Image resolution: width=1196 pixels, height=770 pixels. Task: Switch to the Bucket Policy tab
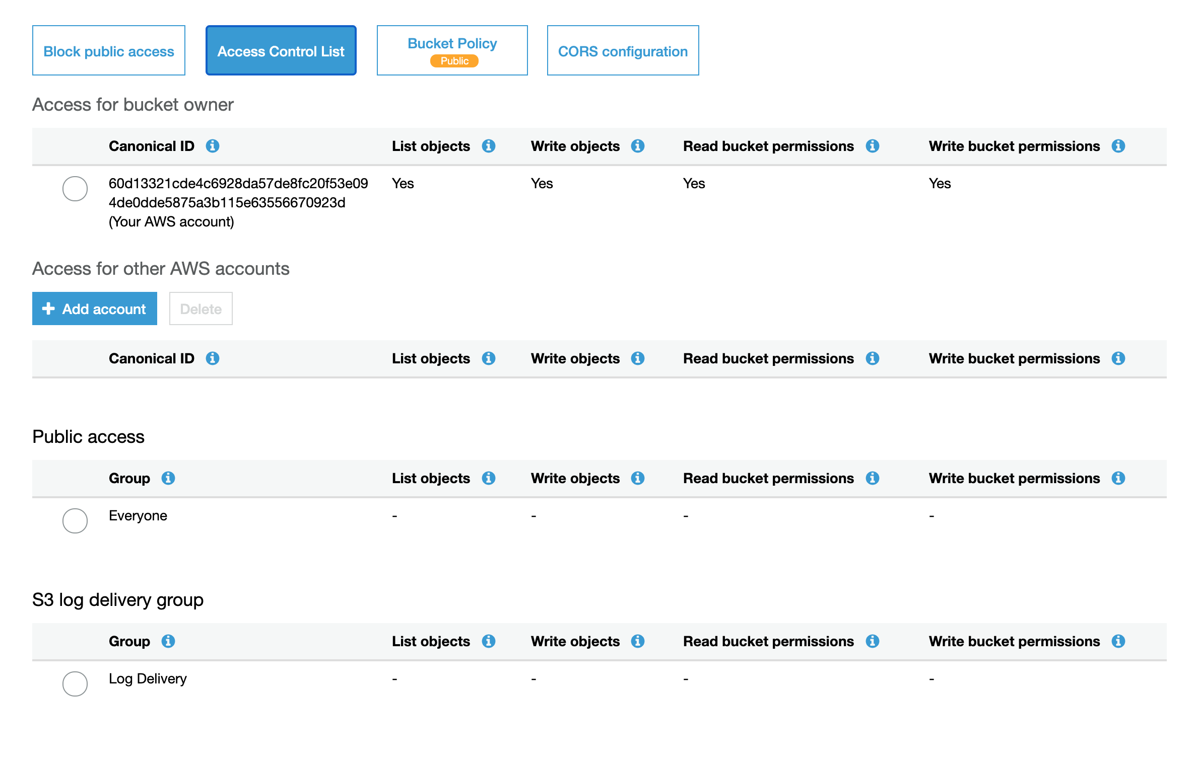(452, 51)
